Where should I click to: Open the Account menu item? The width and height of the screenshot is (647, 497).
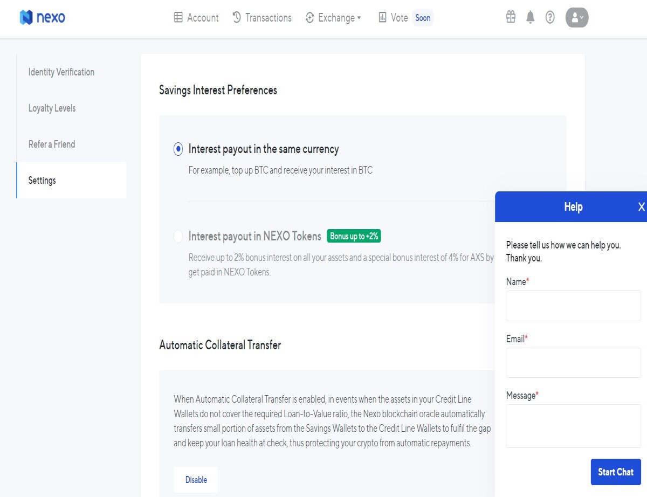pos(196,18)
